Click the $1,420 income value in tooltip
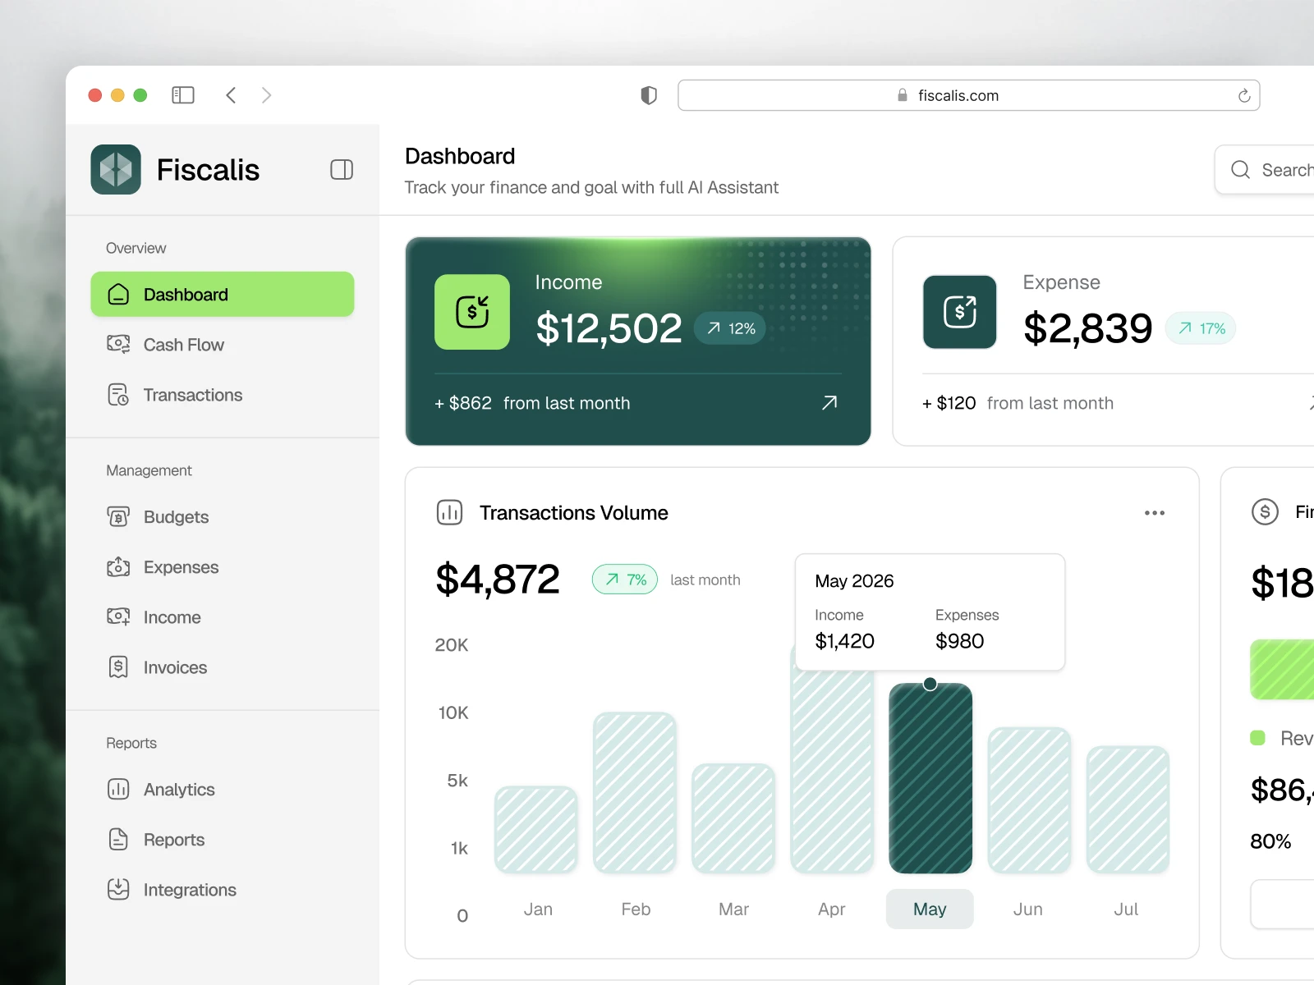1314x985 pixels. click(x=844, y=641)
